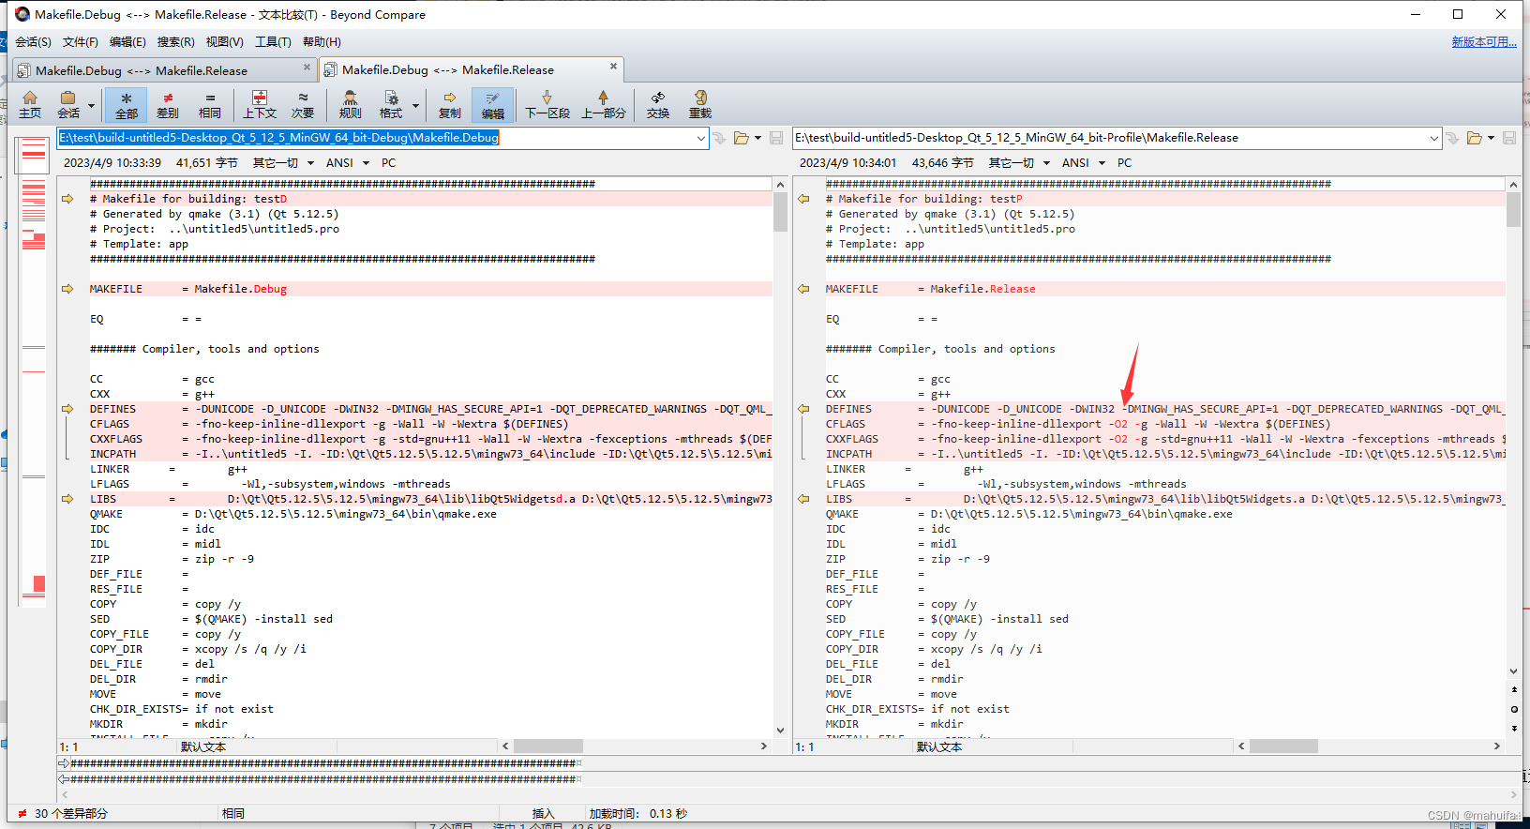
Task: Toggle 编辑 edit mode
Action: click(492, 104)
